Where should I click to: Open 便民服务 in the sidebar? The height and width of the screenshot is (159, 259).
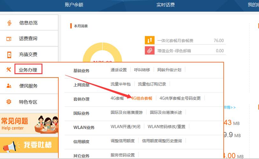click(28, 86)
